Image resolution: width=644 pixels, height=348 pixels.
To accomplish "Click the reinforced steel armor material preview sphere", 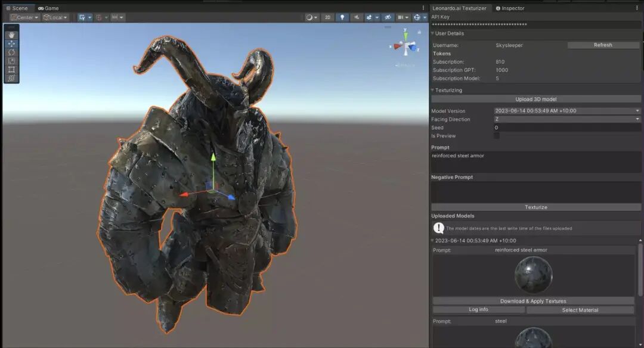I will [533, 275].
